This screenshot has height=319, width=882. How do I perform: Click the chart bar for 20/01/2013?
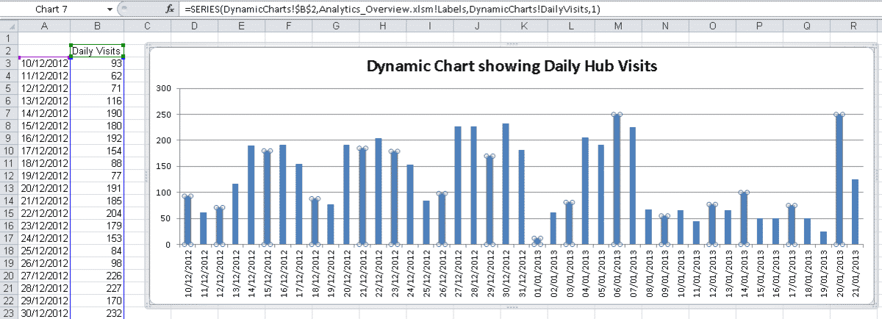pos(839,180)
